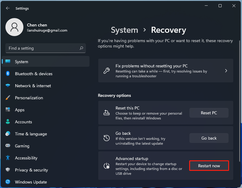Open the Apps settings page
Screen dimensions: 242x188
coord(46,110)
